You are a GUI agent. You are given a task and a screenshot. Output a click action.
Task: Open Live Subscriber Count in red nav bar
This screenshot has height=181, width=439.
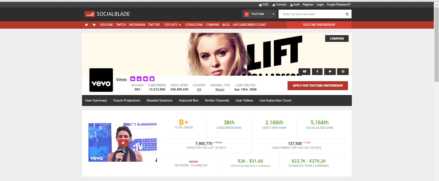coord(250,25)
